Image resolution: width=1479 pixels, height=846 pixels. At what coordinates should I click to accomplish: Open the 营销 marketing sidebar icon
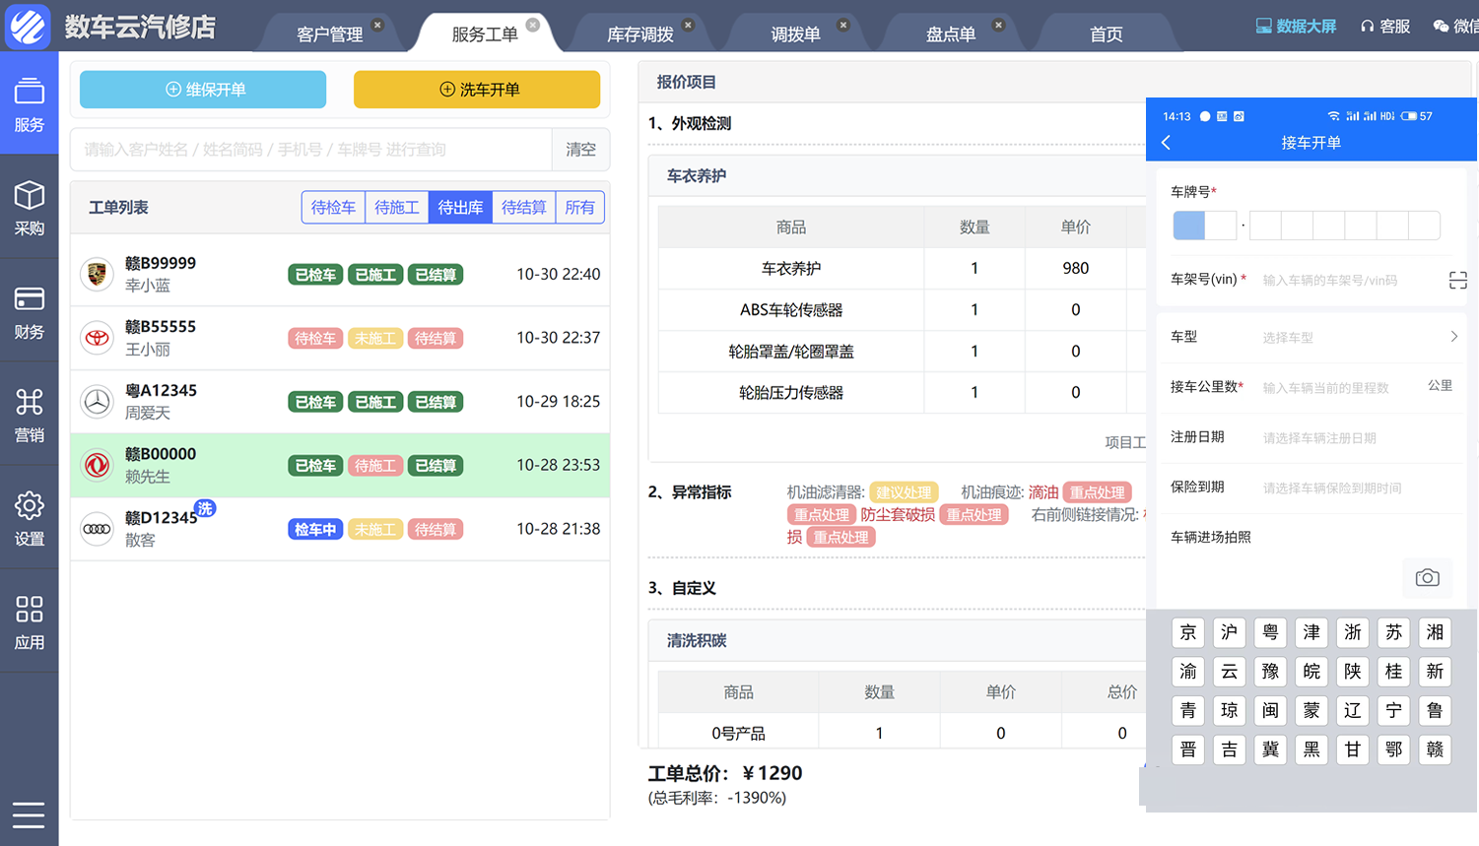[29, 414]
